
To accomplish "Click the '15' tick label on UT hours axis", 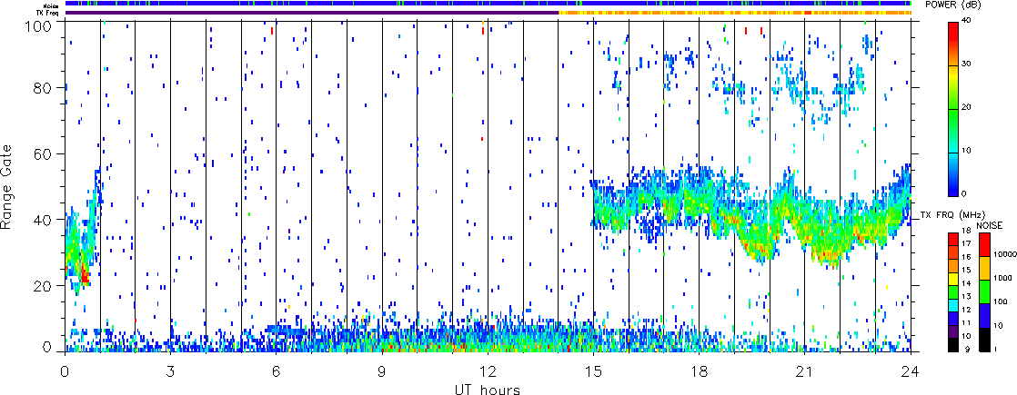I will click(593, 371).
